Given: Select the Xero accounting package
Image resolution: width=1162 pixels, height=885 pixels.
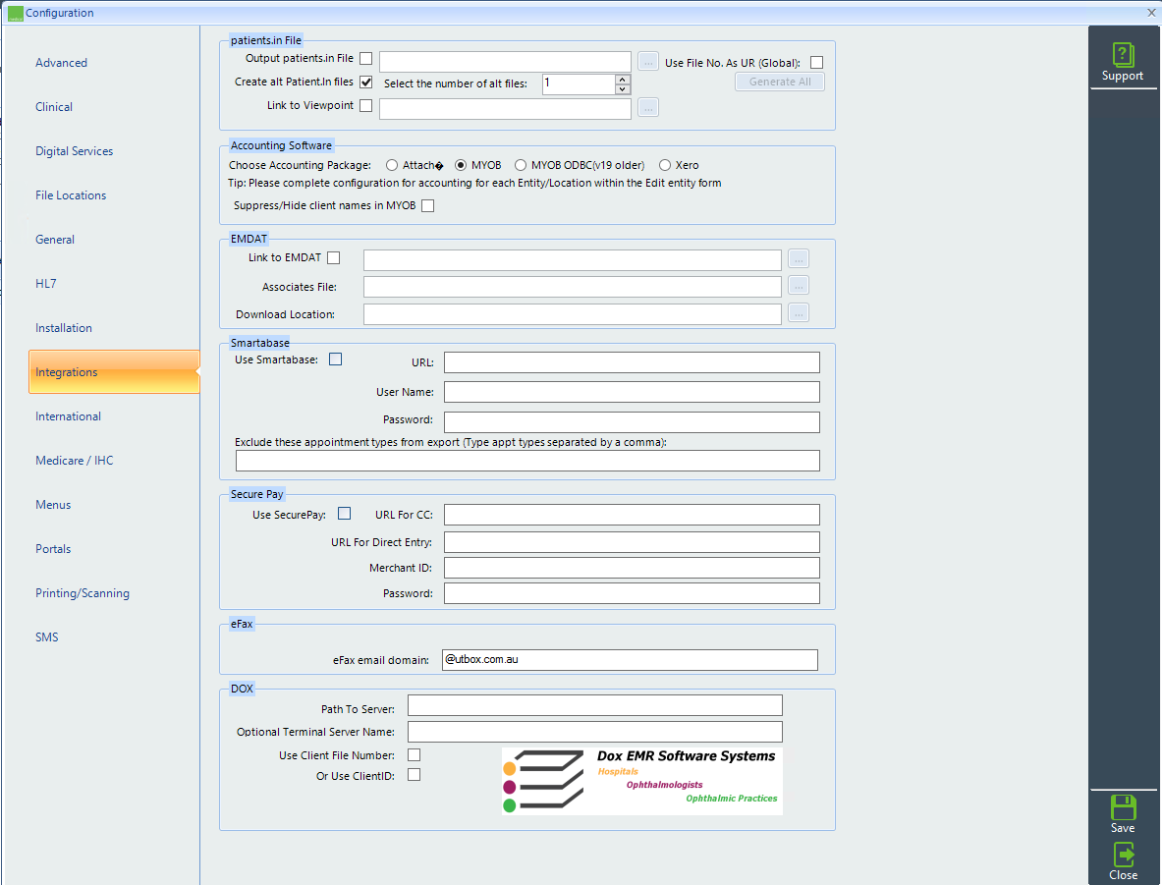Looking at the screenshot, I should (x=665, y=165).
